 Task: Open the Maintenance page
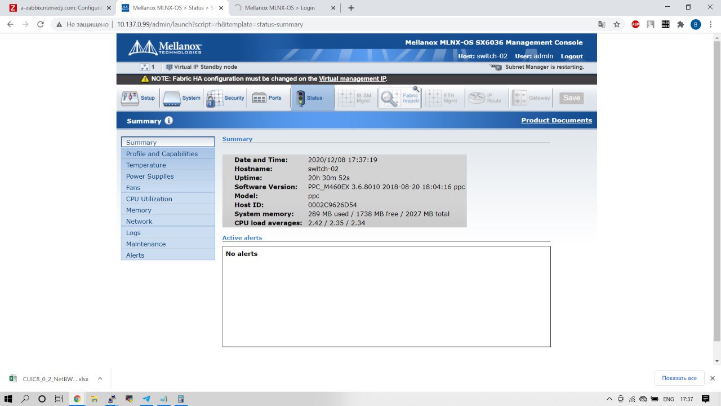(168, 244)
